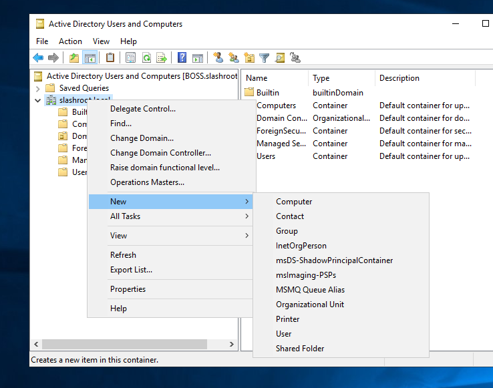The image size is (493, 388).
Task: Expand the Saved Queries tree node
Action: click(37, 88)
